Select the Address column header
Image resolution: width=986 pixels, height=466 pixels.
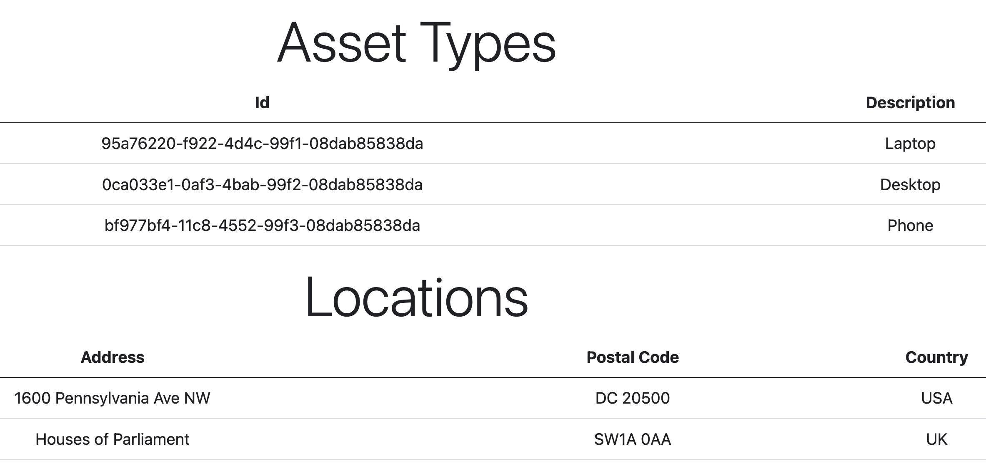click(113, 357)
